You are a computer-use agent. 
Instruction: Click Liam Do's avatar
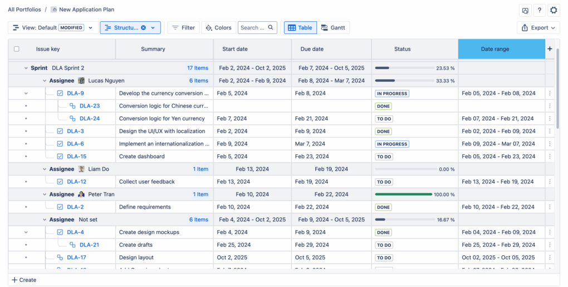(81, 169)
